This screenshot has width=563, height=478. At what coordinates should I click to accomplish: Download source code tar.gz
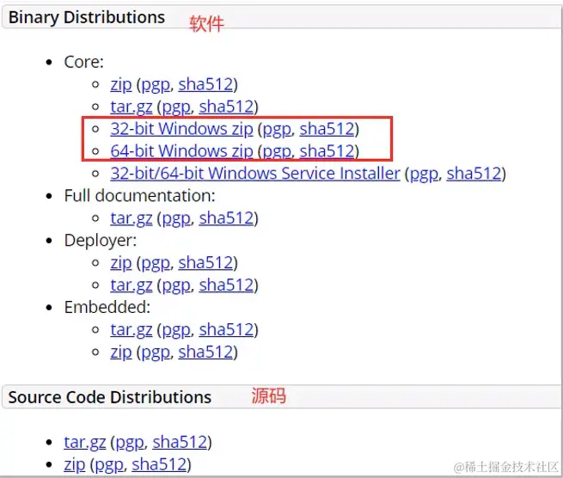point(85,442)
